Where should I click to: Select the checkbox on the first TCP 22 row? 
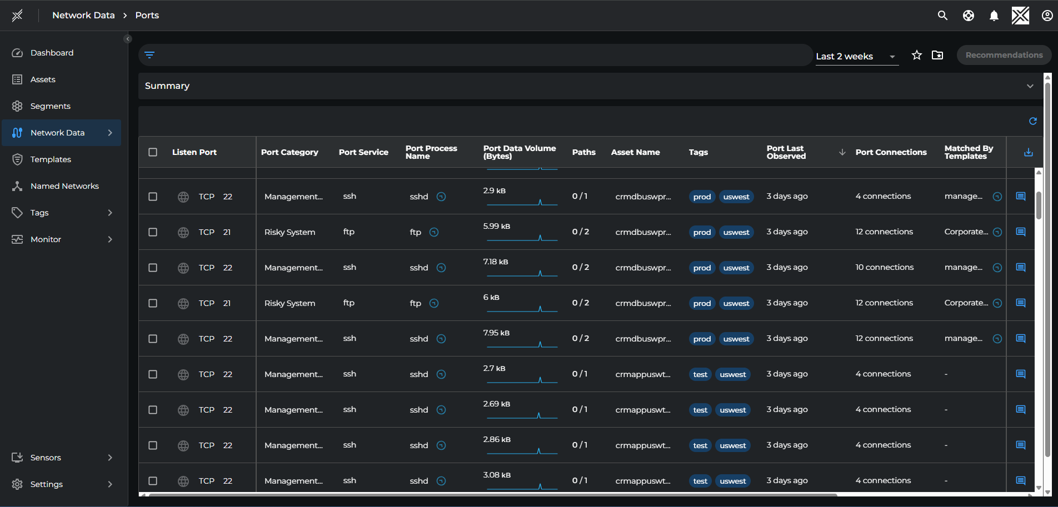(x=153, y=196)
